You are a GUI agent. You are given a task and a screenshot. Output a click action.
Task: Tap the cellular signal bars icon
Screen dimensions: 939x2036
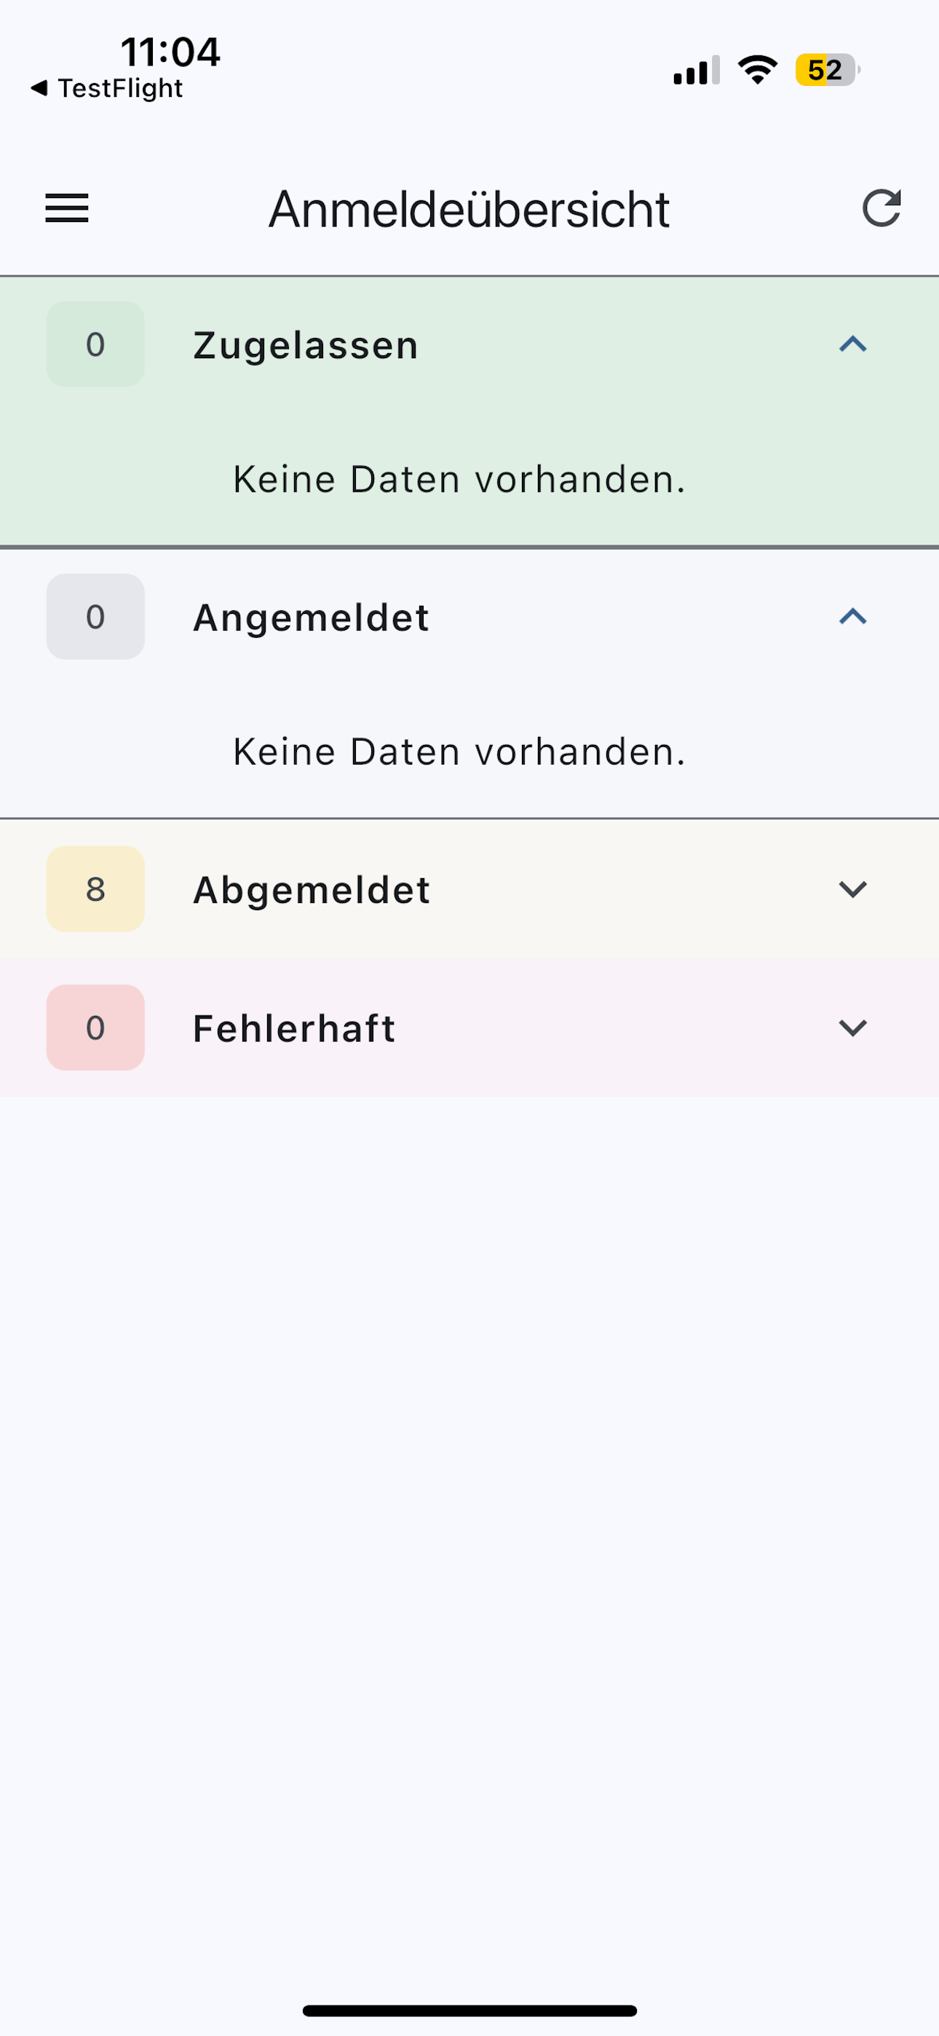pos(697,71)
